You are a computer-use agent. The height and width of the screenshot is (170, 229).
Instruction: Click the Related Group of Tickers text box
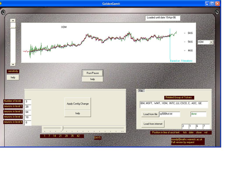tap(174, 104)
